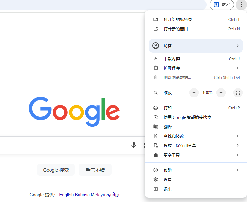Click the three-dot Chrome menu icon

(241, 5)
